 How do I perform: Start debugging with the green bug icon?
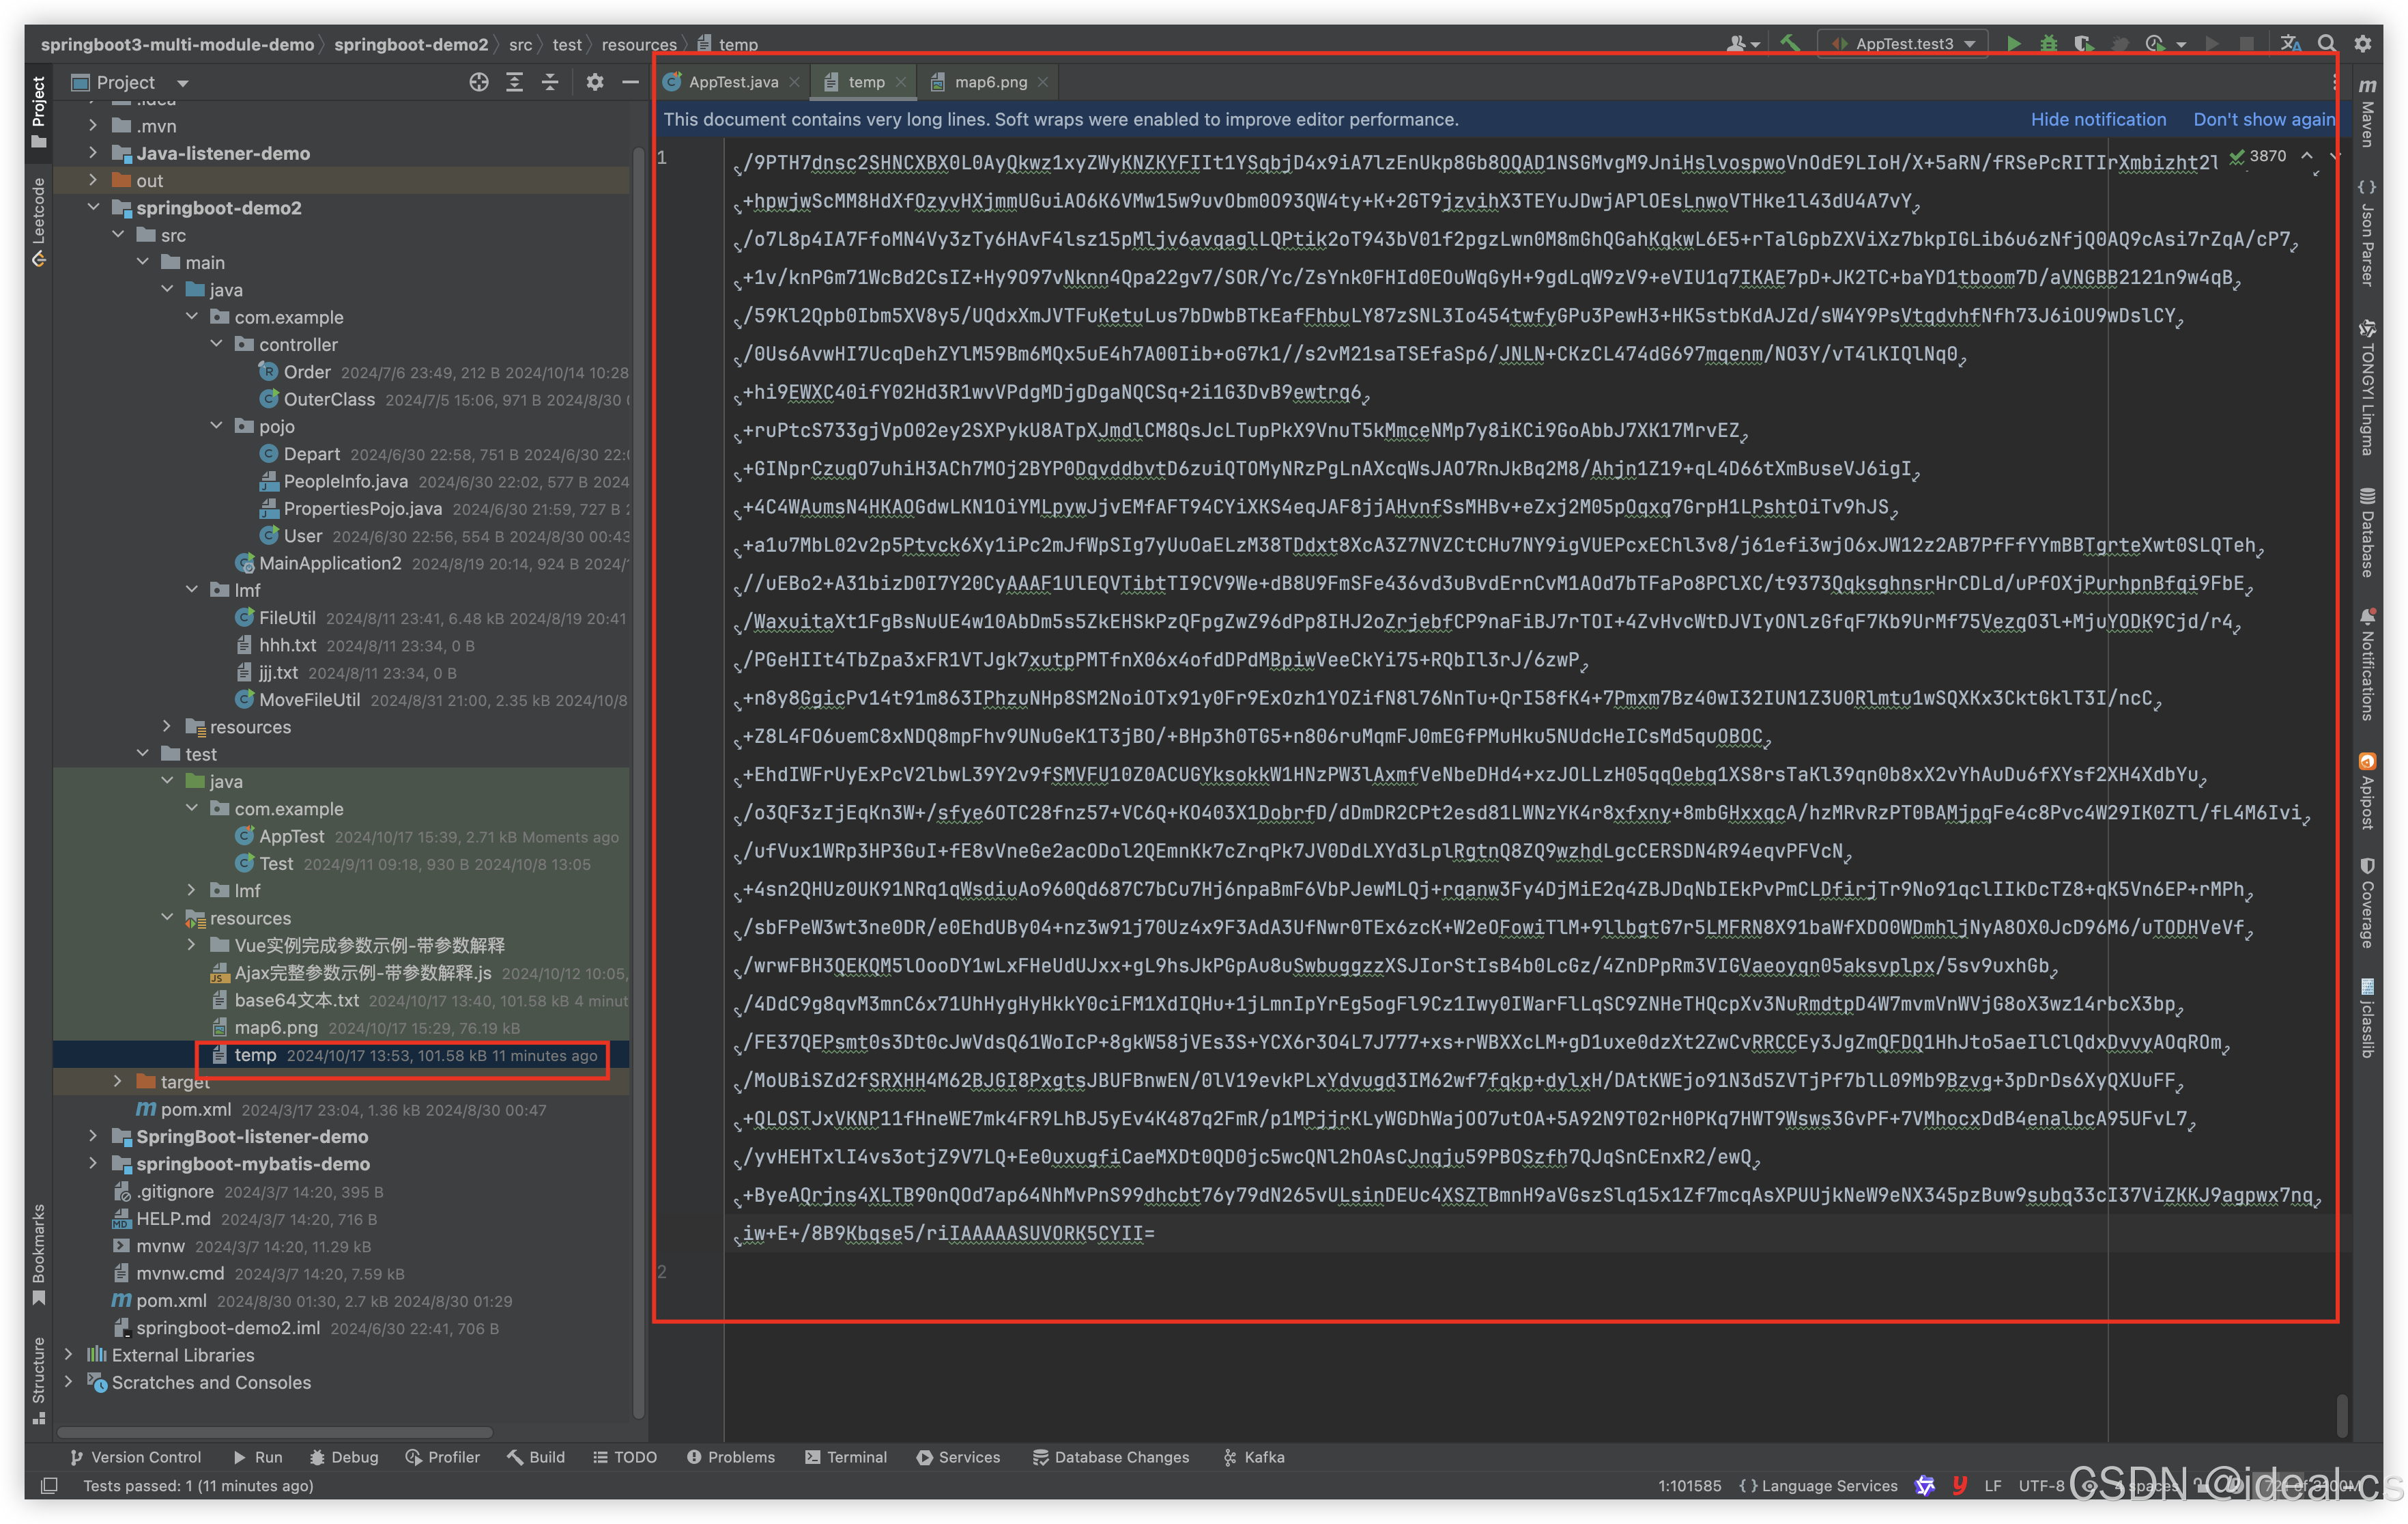pyautogui.click(x=2048, y=43)
